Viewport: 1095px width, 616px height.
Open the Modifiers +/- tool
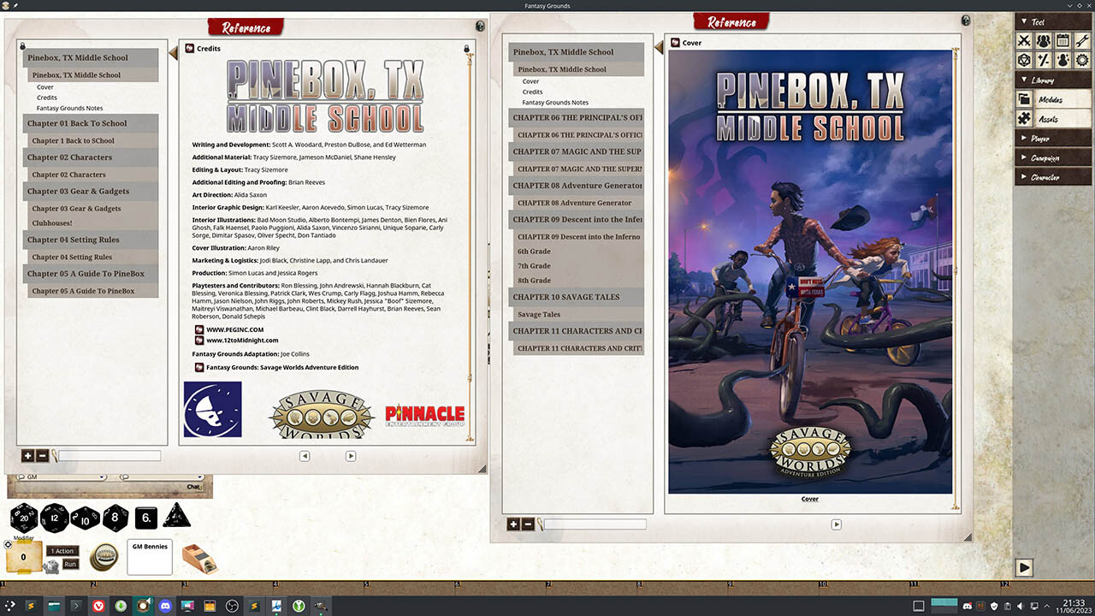(1043, 60)
